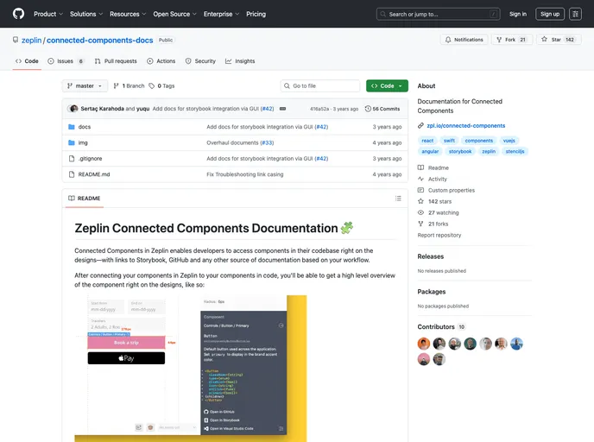The height and width of the screenshot is (442, 594).
Task: Open Sertaç Karahoda's avatar
Action: coord(73,109)
